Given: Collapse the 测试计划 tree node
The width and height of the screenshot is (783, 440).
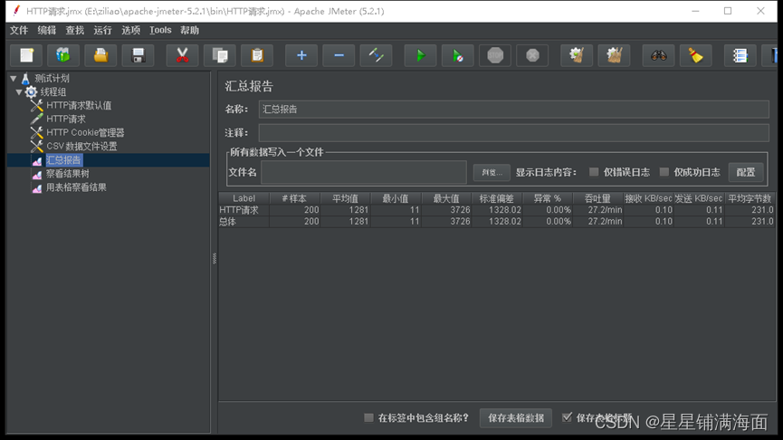Looking at the screenshot, I should 14,79.
